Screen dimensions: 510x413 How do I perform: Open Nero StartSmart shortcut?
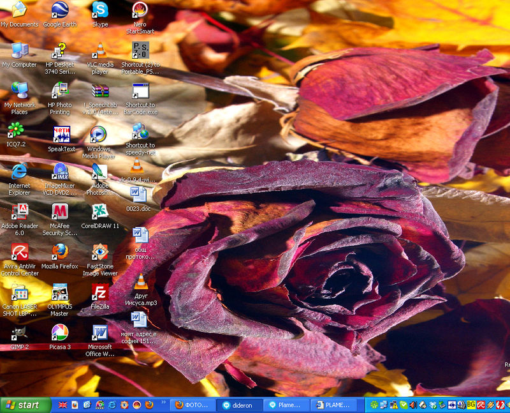[x=140, y=10]
